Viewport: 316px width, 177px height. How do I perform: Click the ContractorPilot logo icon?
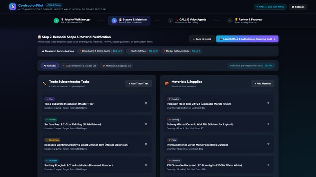(13, 7)
